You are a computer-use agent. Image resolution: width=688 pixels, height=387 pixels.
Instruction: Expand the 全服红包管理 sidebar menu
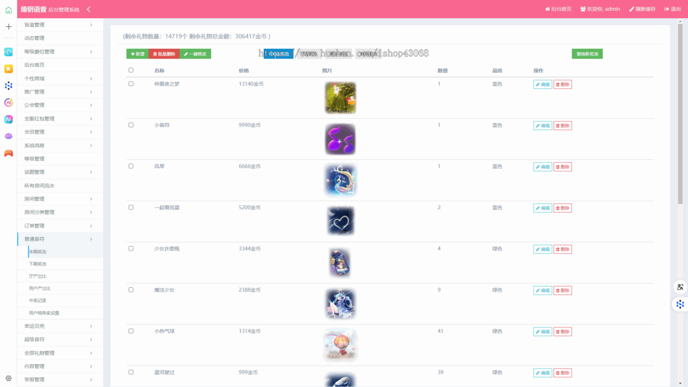(60, 119)
